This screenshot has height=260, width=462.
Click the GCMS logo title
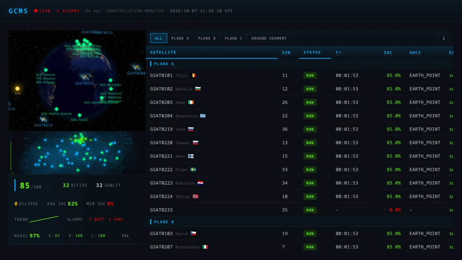click(x=18, y=11)
